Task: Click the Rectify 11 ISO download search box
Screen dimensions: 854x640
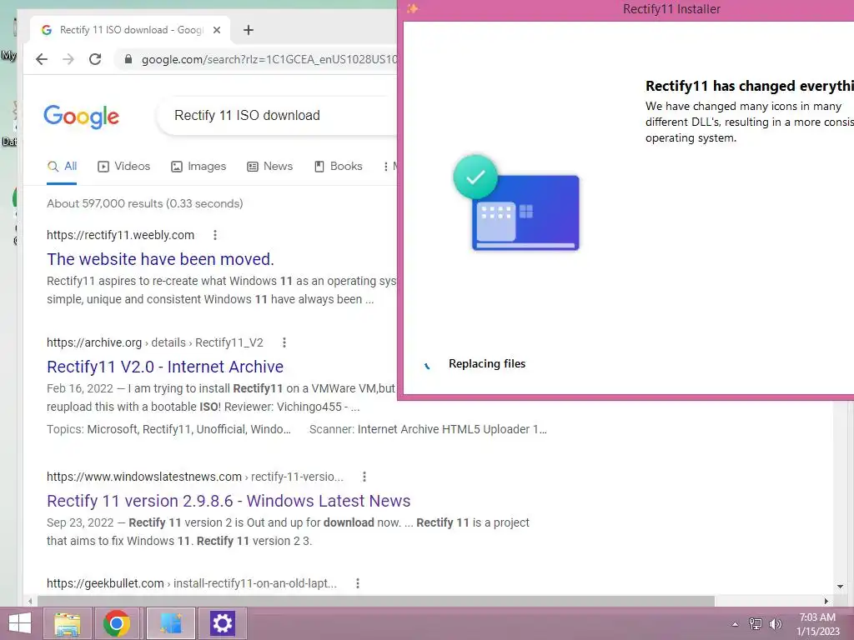Action: tap(277, 115)
